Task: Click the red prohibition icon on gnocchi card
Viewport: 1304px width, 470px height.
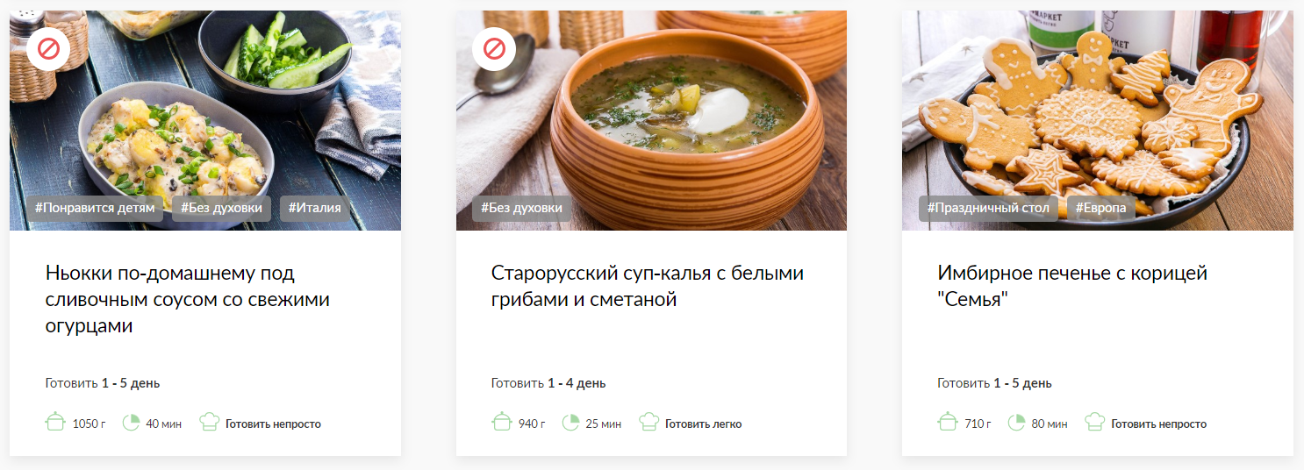Action: point(48,48)
